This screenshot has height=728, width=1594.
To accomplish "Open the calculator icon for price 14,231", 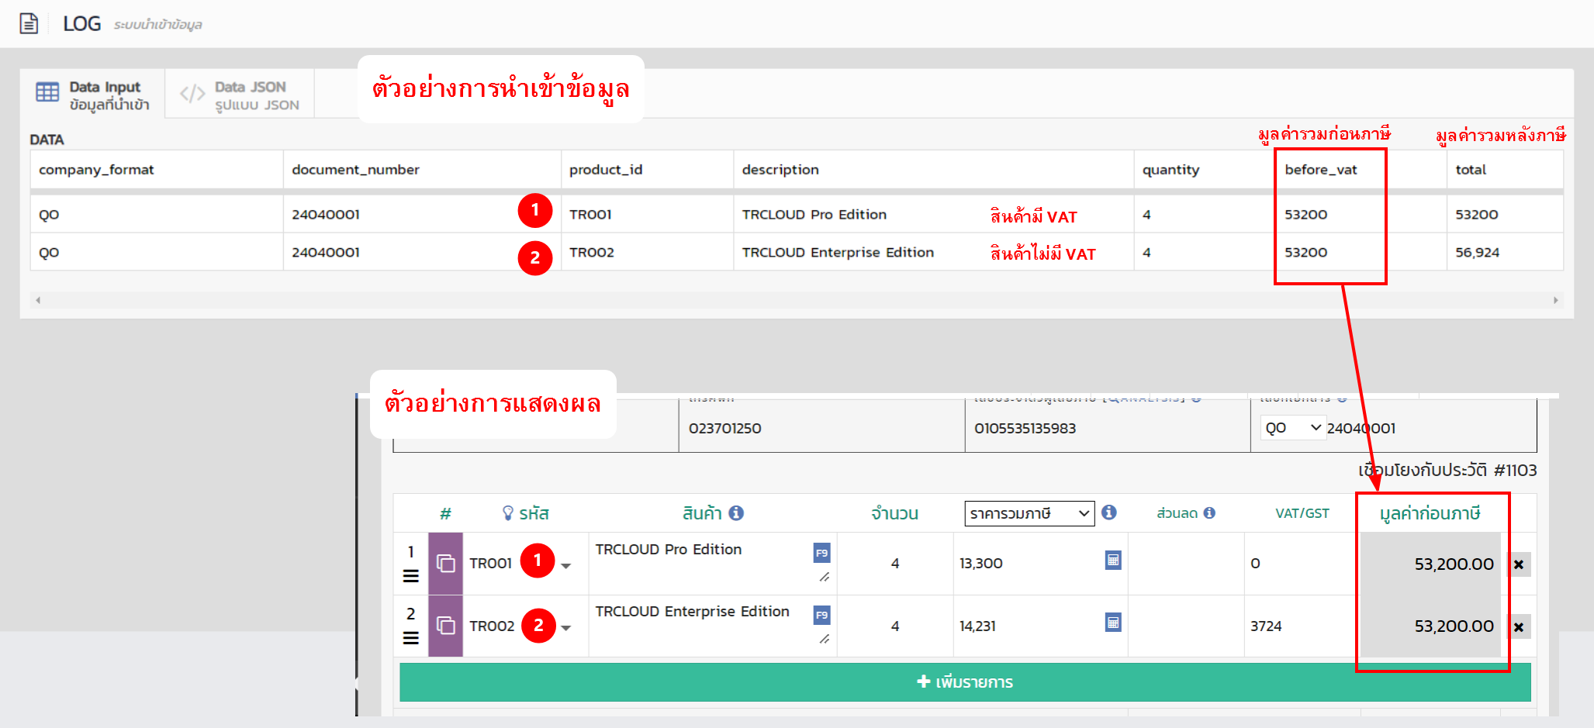I will point(1113,622).
